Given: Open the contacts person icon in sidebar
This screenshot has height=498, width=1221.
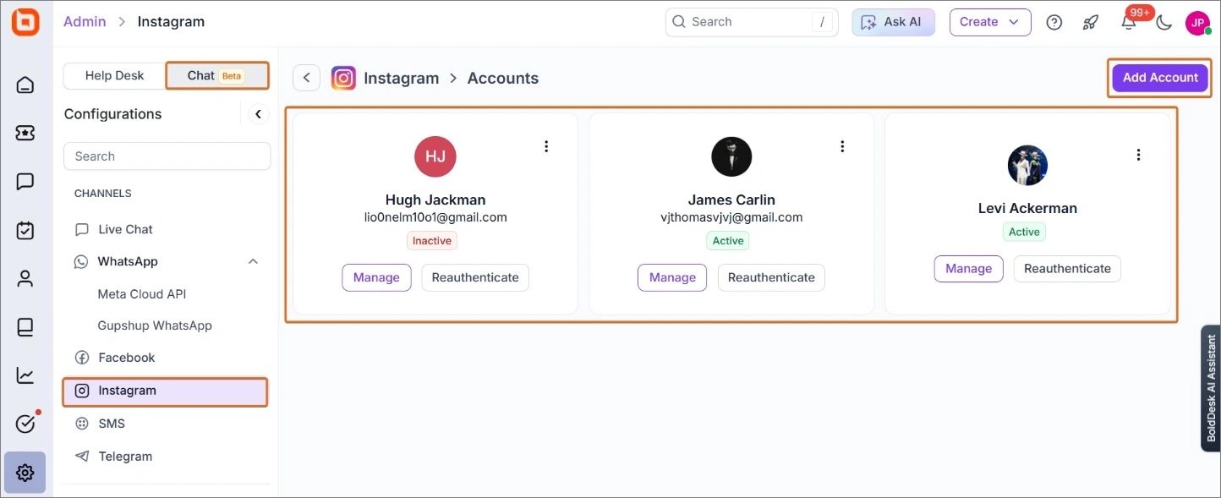Looking at the screenshot, I should [x=25, y=279].
